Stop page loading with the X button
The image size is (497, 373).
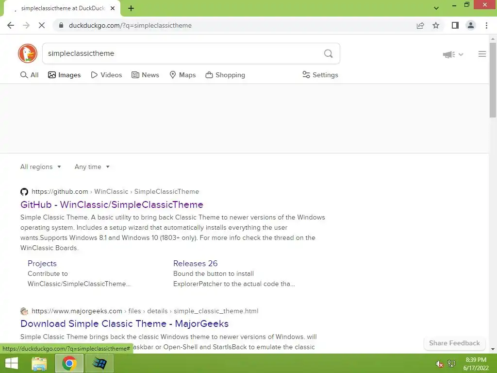42,25
